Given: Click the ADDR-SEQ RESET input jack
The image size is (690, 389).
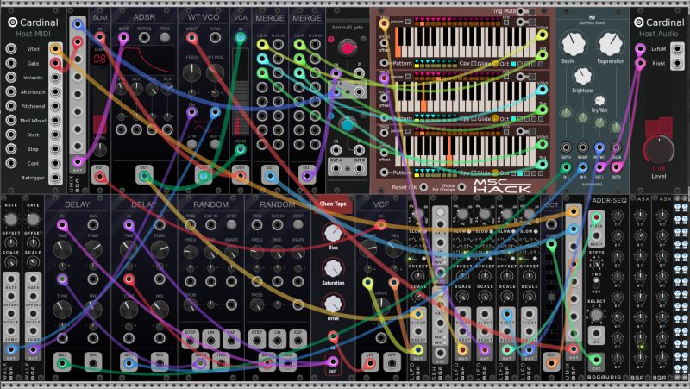Looking at the screenshot, I should click(x=596, y=236).
